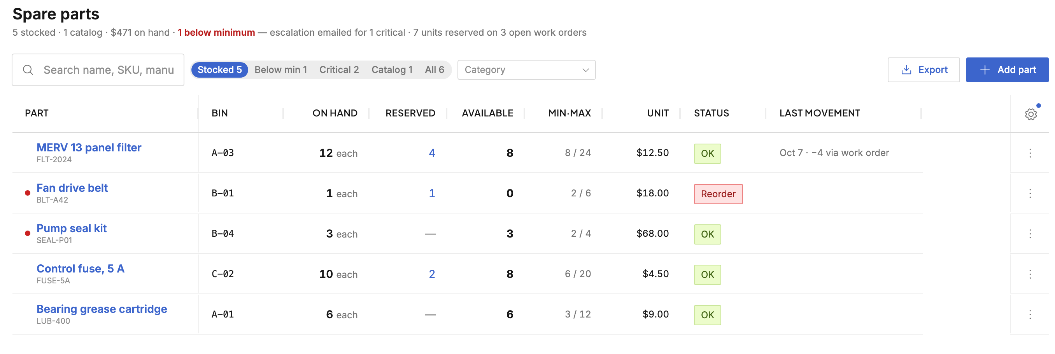Switch to Critical 2 filter

339,70
